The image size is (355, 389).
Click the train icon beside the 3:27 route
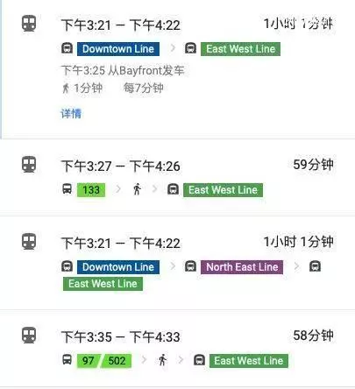[29, 164]
